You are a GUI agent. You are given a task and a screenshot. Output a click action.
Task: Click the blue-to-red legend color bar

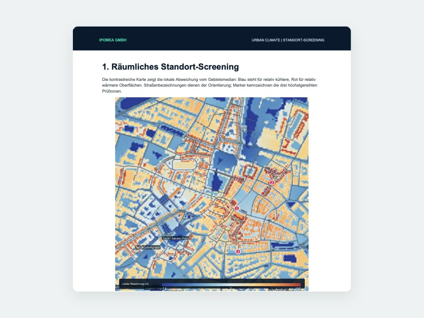[231, 284]
